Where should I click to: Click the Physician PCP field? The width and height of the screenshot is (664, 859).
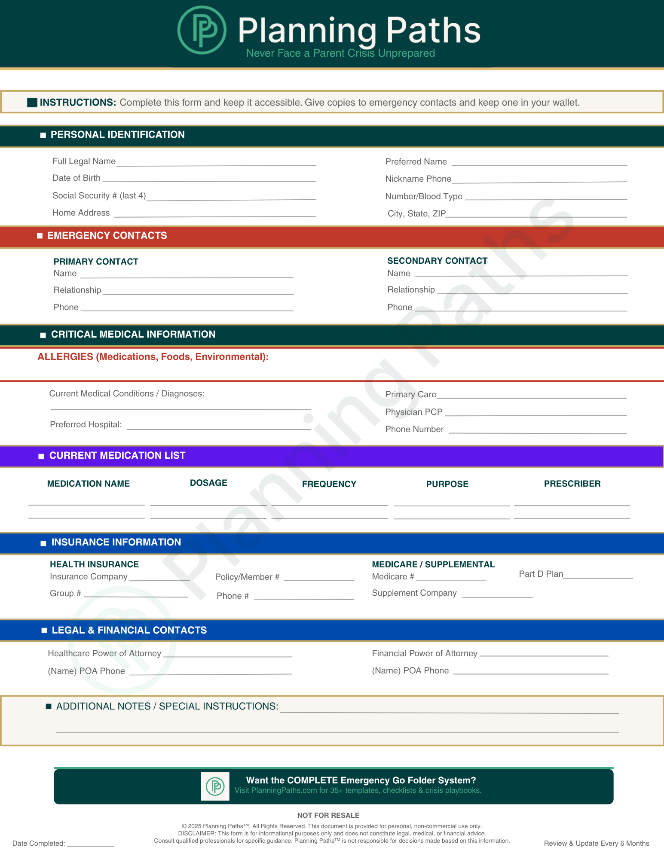(x=536, y=411)
